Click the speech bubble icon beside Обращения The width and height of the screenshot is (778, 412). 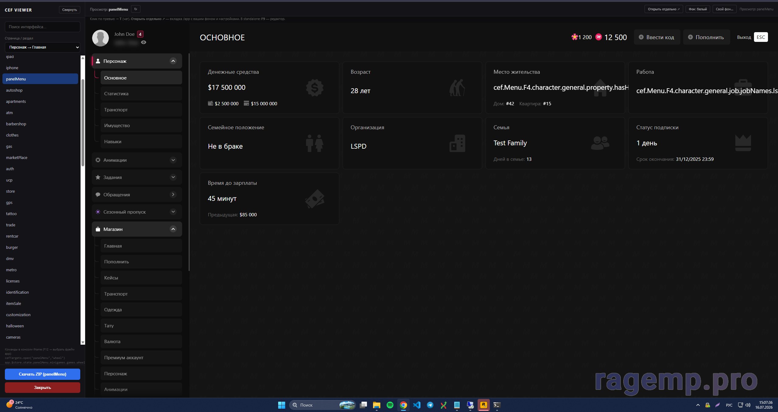(x=98, y=194)
